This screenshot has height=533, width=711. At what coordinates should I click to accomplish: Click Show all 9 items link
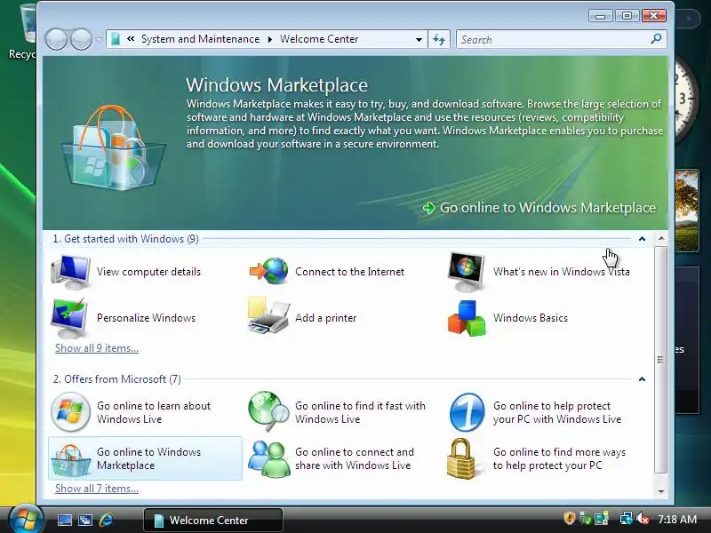(x=97, y=348)
